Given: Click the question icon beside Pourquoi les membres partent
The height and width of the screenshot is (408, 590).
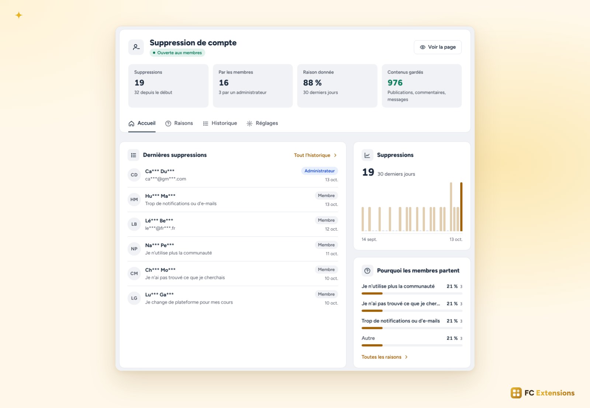Looking at the screenshot, I should (x=367, y=271).
